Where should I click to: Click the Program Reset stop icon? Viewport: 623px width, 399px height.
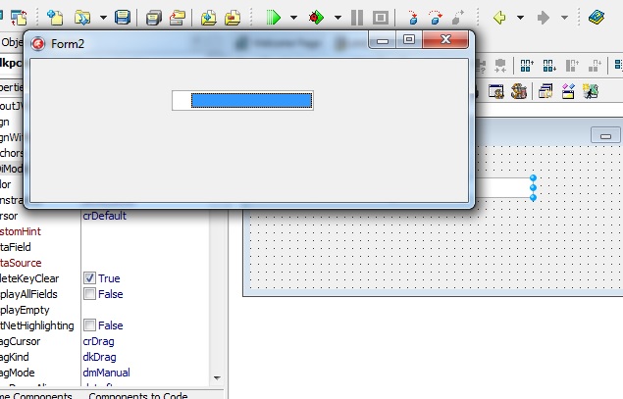[380, 18]
